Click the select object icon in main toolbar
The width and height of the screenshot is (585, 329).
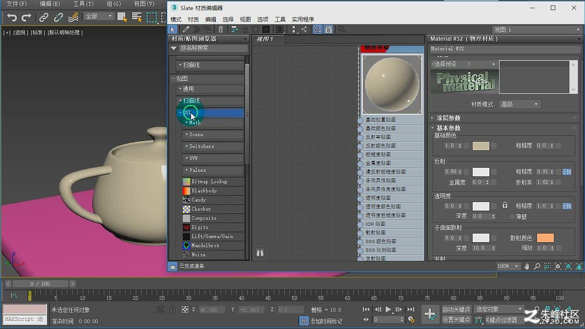pos(122,17)
